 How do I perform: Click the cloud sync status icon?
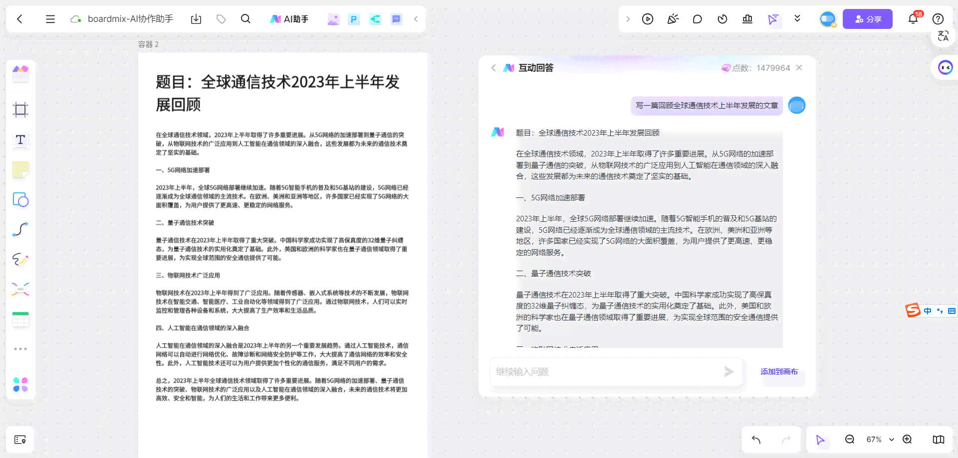coord(76,19)
